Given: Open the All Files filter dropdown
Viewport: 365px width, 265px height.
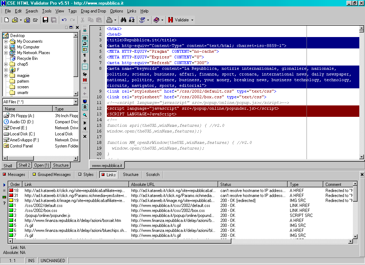Looking at the screenshot, I should [76, 102].
